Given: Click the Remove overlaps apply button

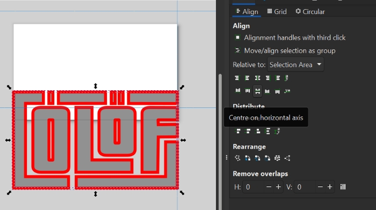Looking at the screenshot, I should pos(343,187).
